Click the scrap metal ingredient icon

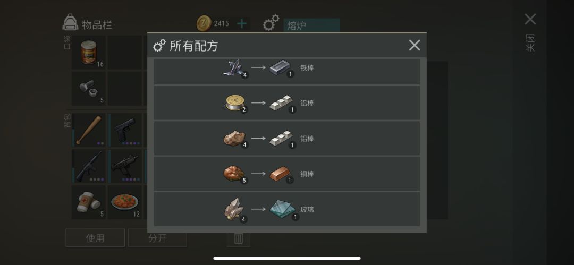pyautogui.click(x=234, y=68)
